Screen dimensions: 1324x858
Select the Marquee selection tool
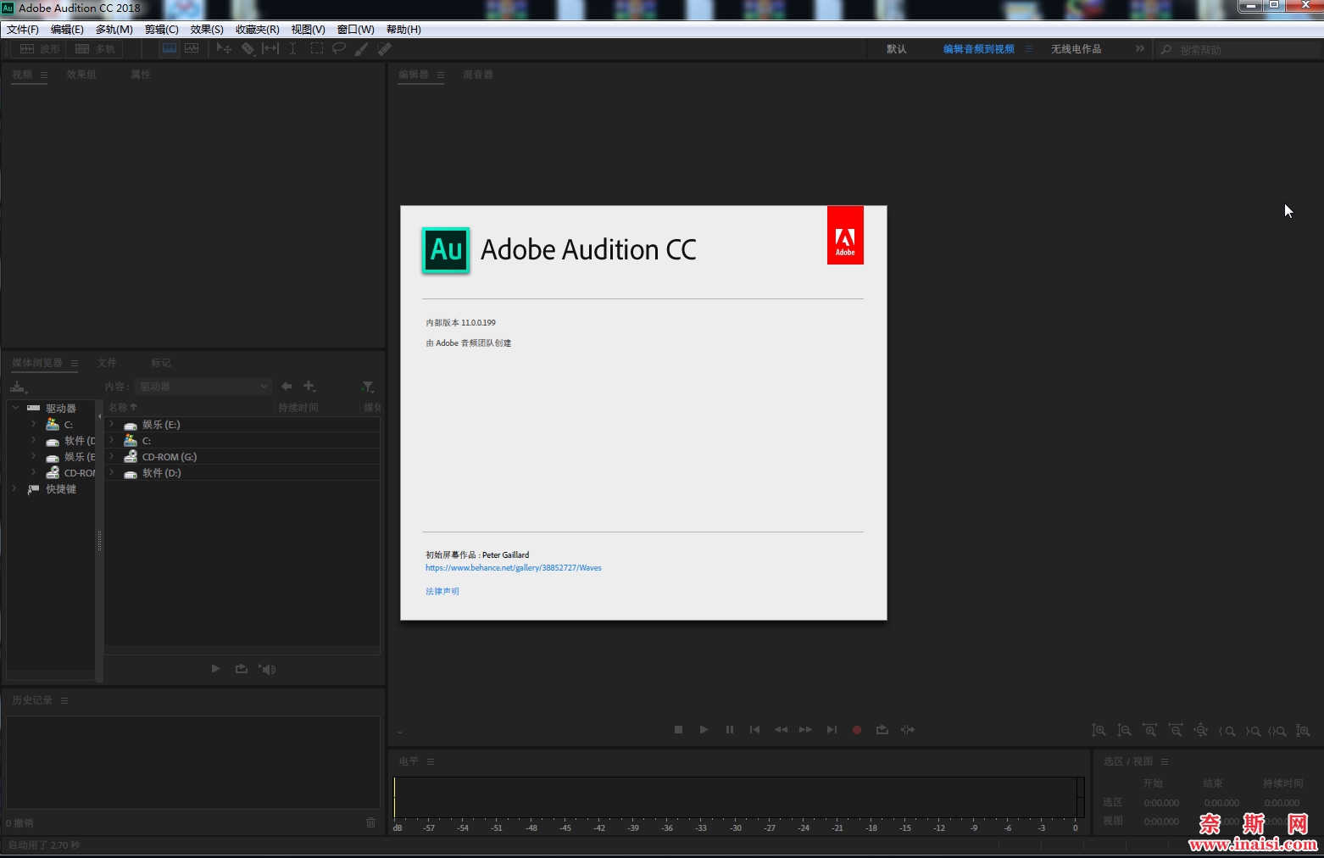tap(316, 49)
